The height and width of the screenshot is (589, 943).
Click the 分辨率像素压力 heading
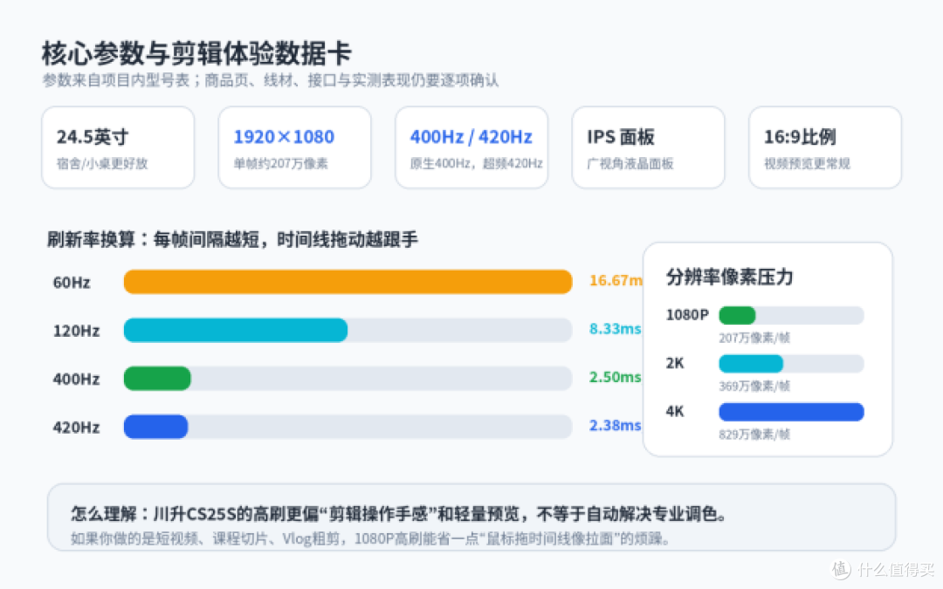pyautogui.click(x=729, y=277)
